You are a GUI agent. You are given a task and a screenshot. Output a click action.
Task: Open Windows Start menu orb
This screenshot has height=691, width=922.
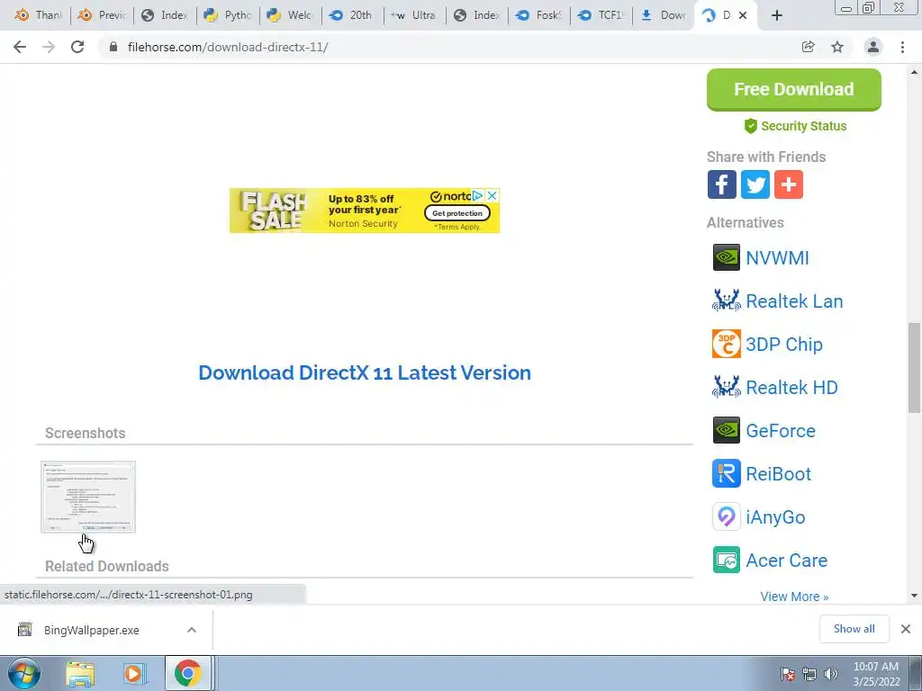[x=24, y=673]
